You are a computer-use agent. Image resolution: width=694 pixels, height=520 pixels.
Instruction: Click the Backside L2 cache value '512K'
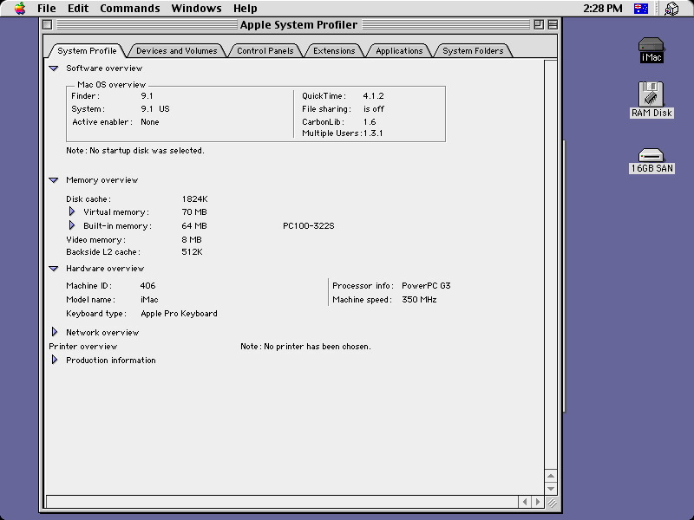point(192,252)
